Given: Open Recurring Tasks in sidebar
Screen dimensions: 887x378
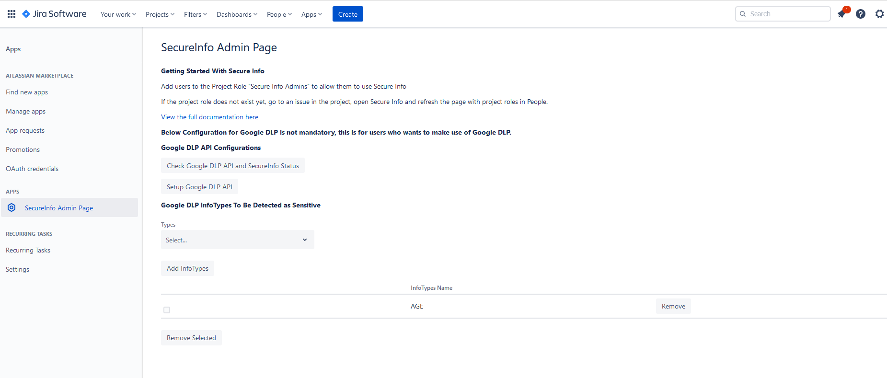Looking at the screenshot, I should pos(28,250).
